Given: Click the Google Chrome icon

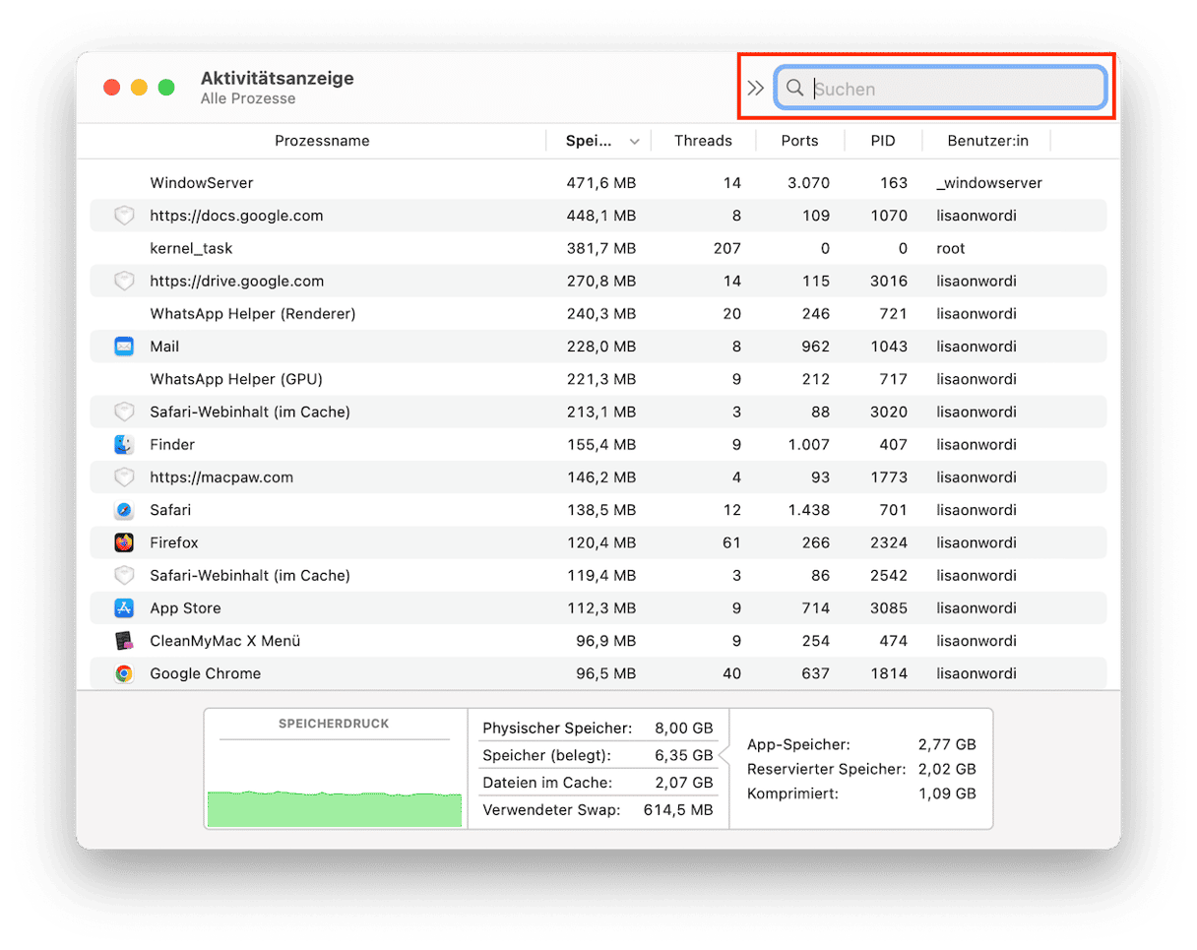Looking at the screenshot, I should coord(124,673).
